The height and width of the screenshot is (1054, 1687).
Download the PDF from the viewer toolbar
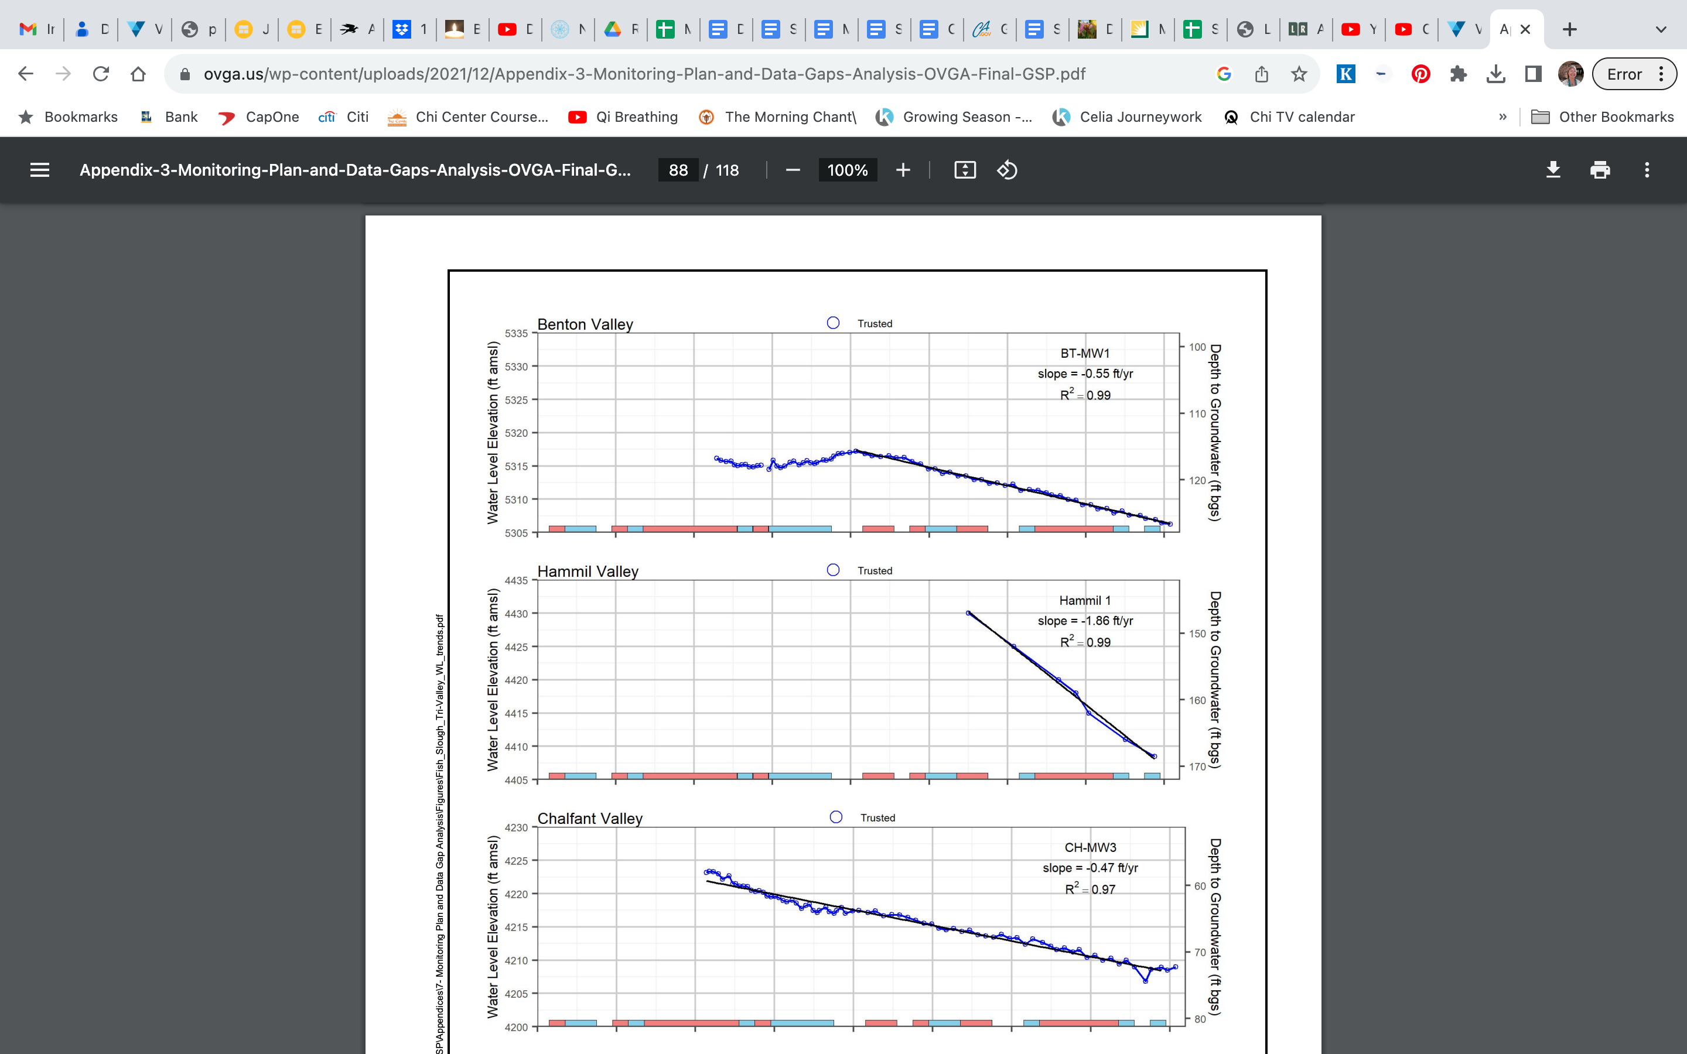pos(1553,170)
